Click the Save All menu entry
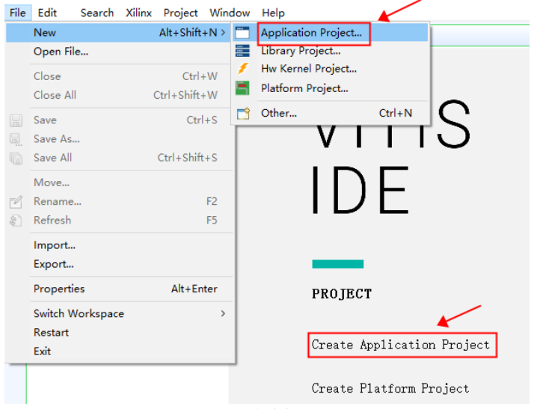 (x=118, y=158)
